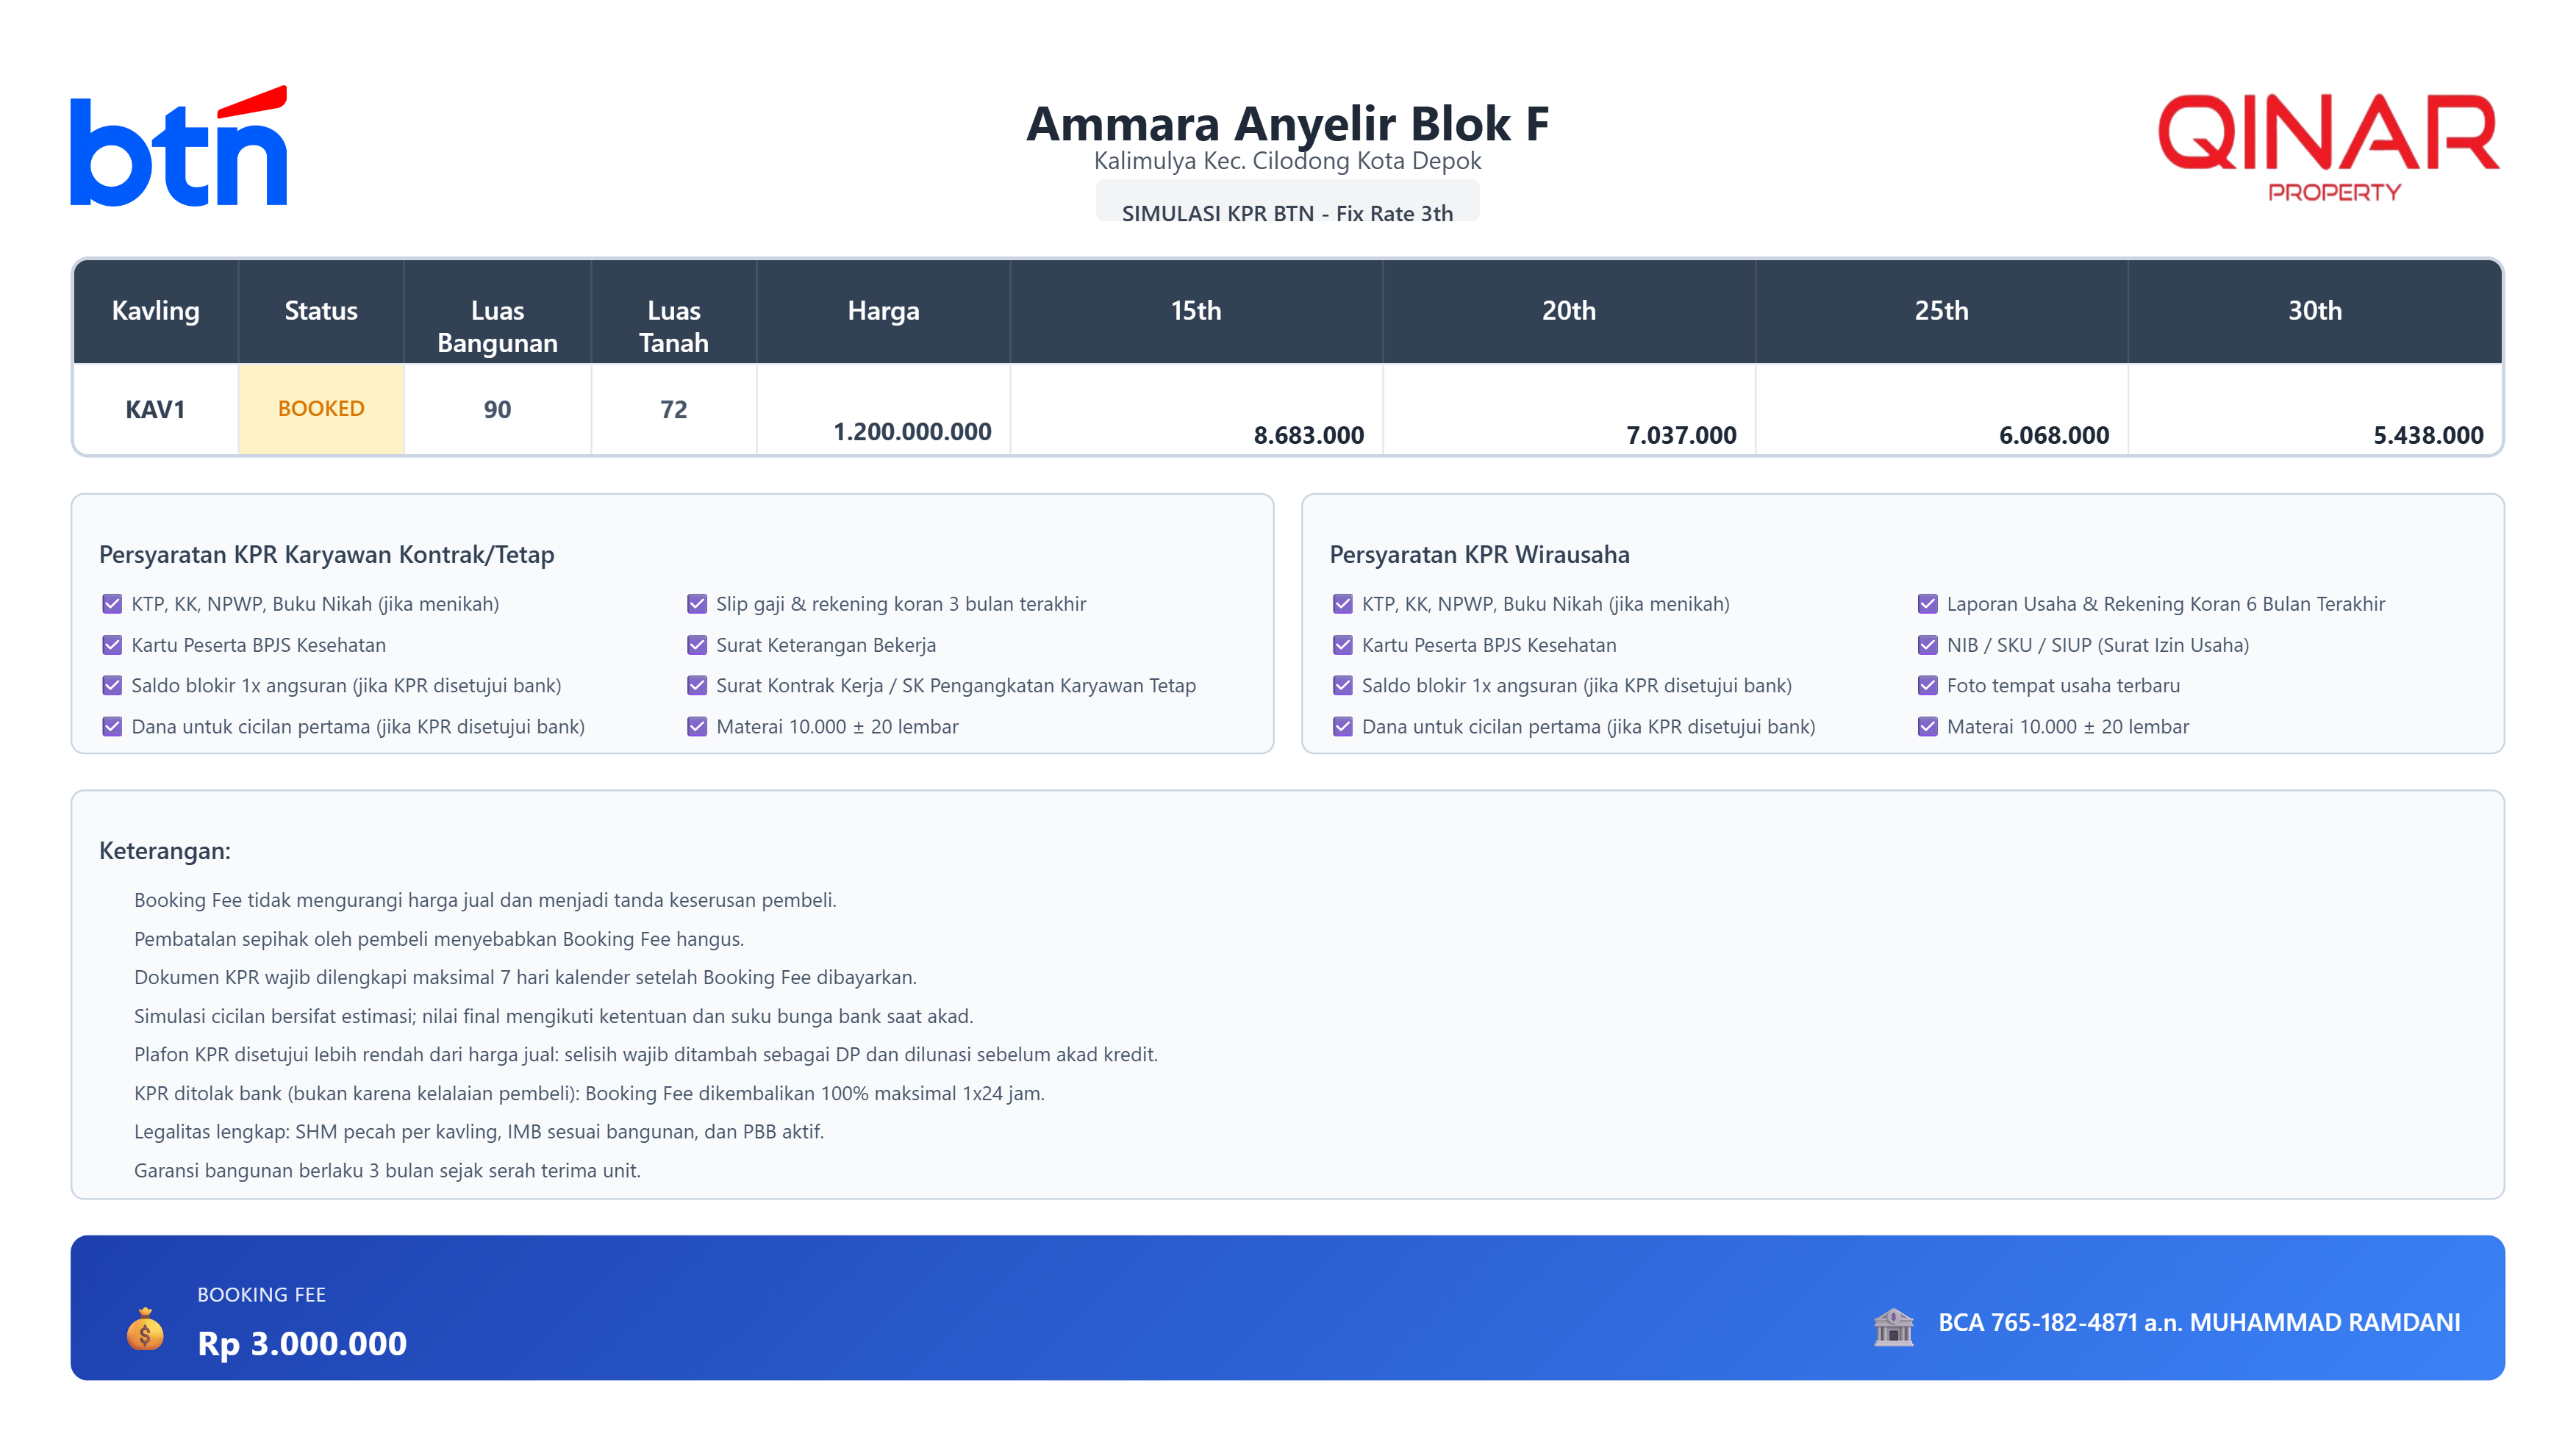Click the BCA account number text

click(x=2198, y=1322)
